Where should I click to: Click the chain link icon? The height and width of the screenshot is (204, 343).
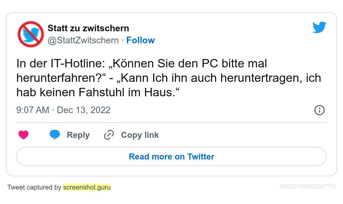[109, 135]
